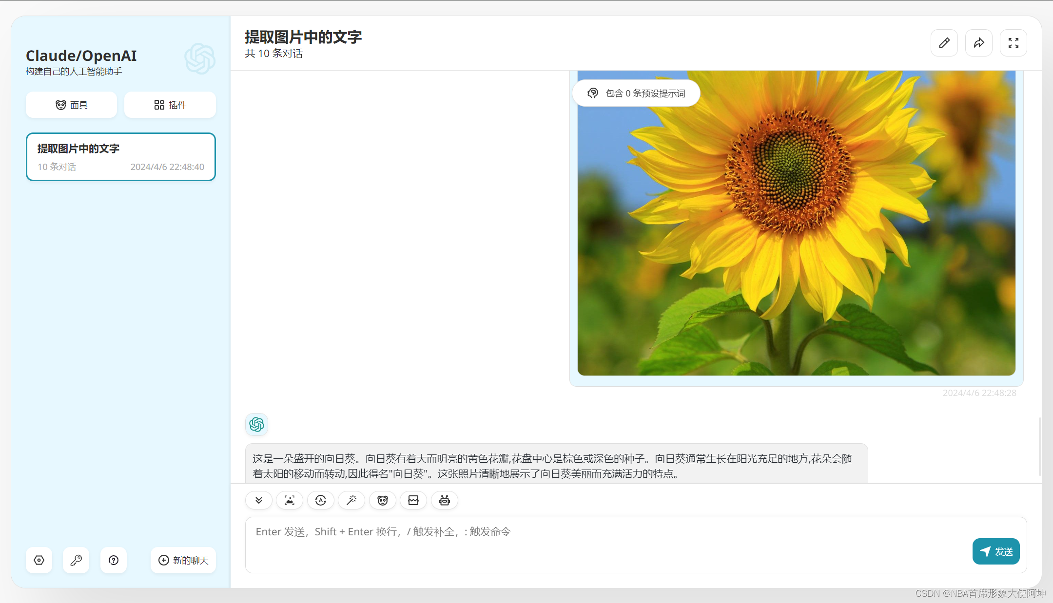Click the share conversation arrow icon
Image resolution: width=1053 pixels, height=603 pixels.
click(979, 43)
